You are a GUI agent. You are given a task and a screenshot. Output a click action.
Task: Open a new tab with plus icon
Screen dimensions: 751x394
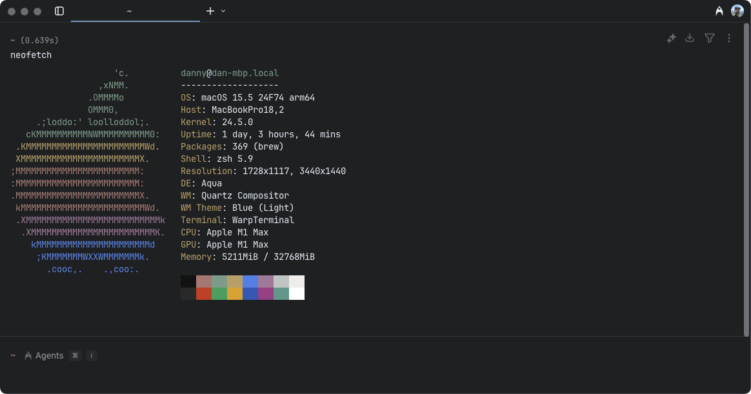[210, 11]
